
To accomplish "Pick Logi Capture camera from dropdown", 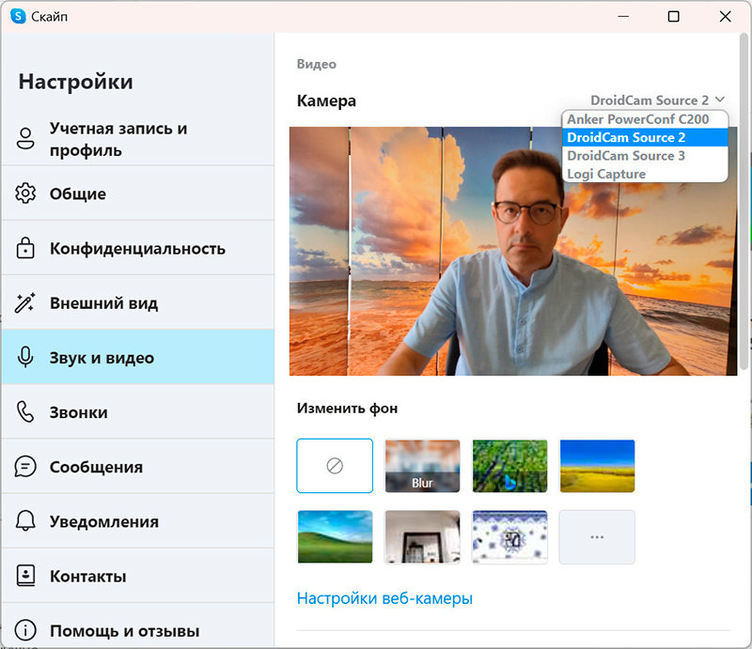I will pos(606,174).
